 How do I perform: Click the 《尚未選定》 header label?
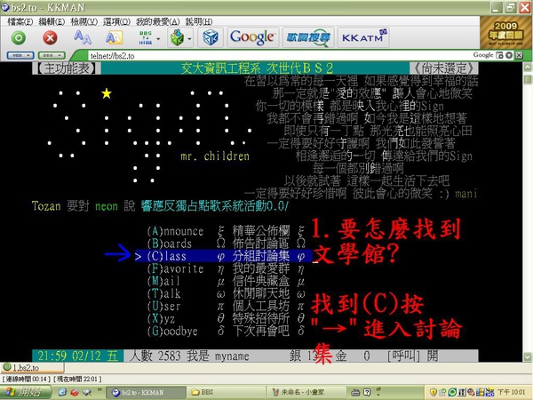tap(444, 68)
